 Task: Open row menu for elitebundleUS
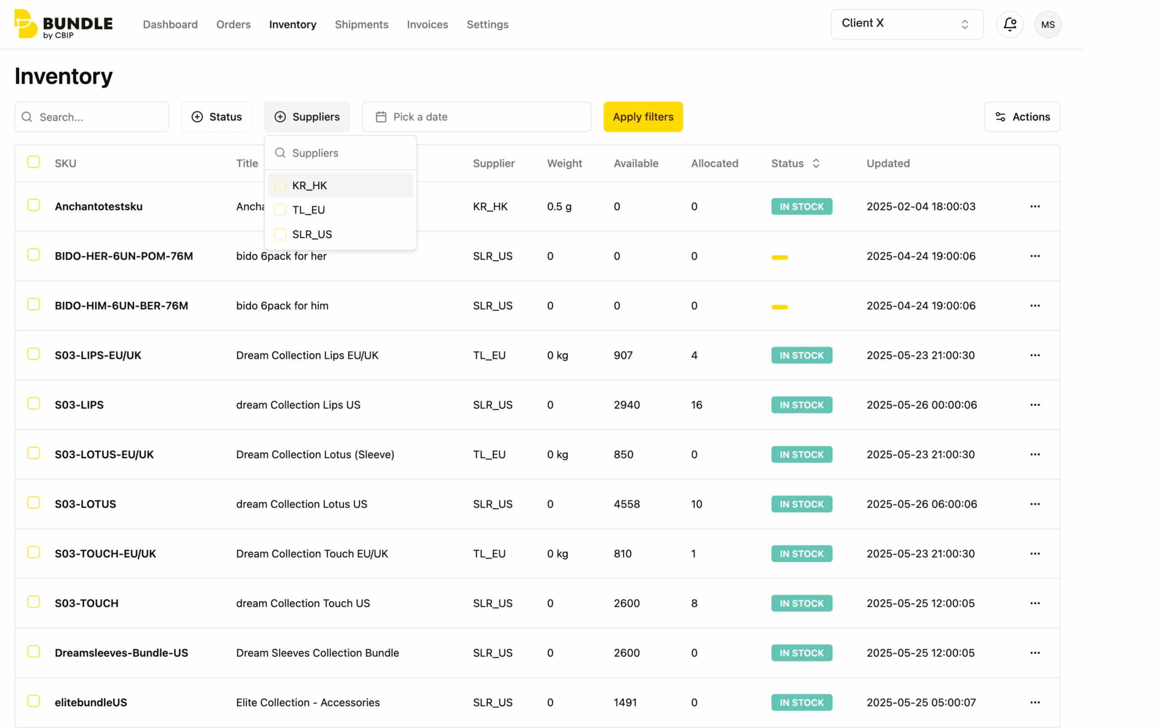coord(1035,702)
